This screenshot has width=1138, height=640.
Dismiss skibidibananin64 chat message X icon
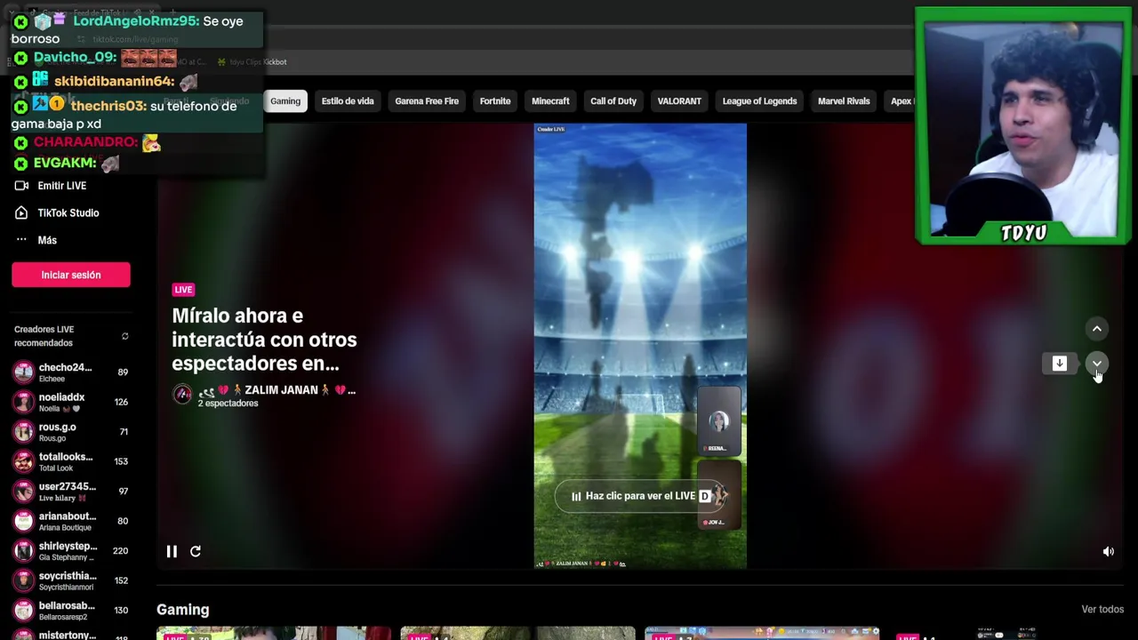pyautogui.click(x=20, y=82)
